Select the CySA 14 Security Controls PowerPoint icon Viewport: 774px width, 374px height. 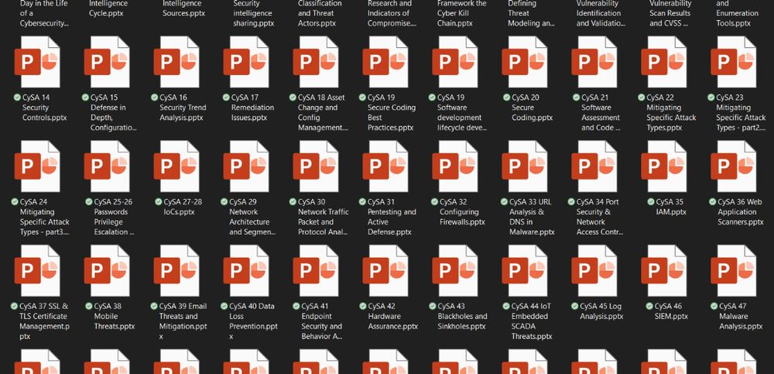coord(36,62)
